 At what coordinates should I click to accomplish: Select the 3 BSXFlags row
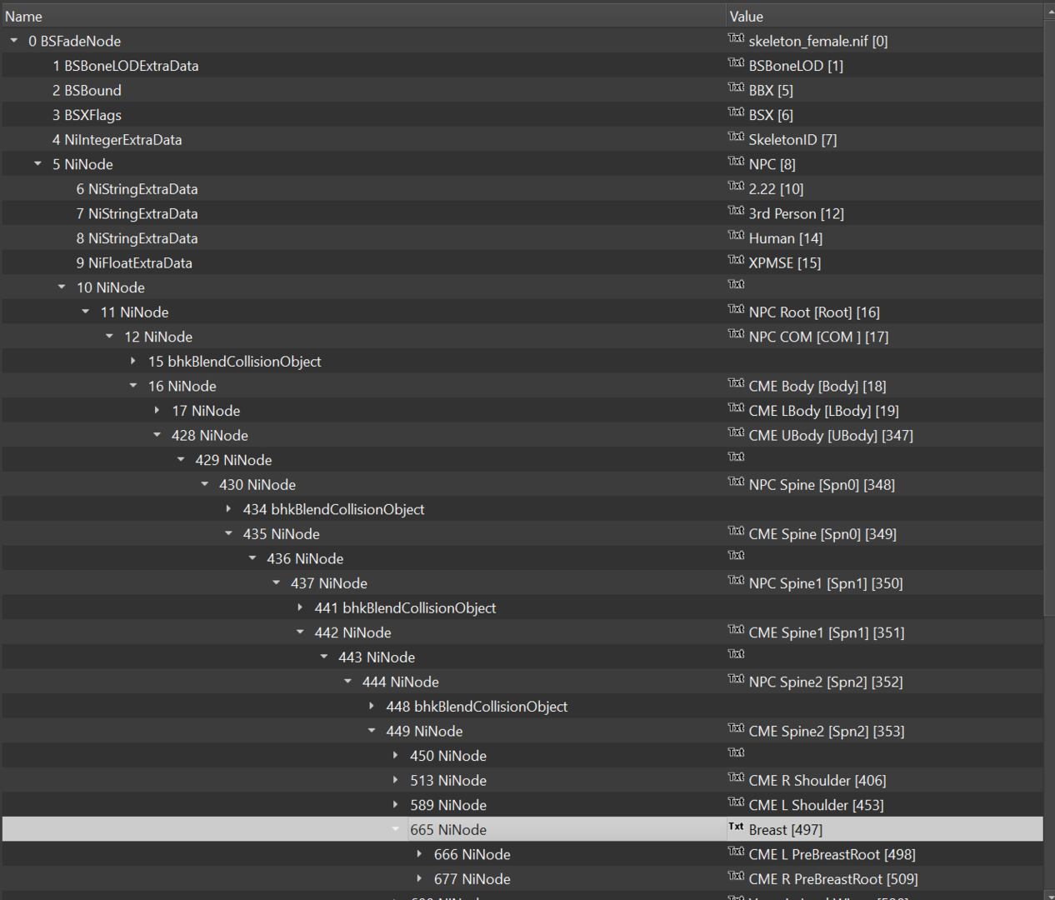(x=522, y=115)
